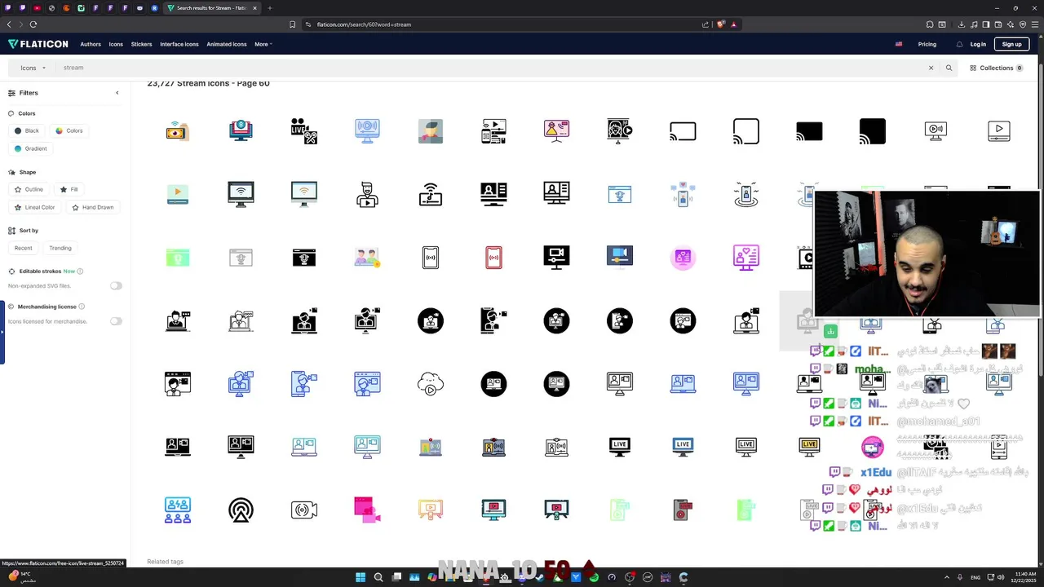Sort results by Trending
1044x587 pixels.
(60, 248)
